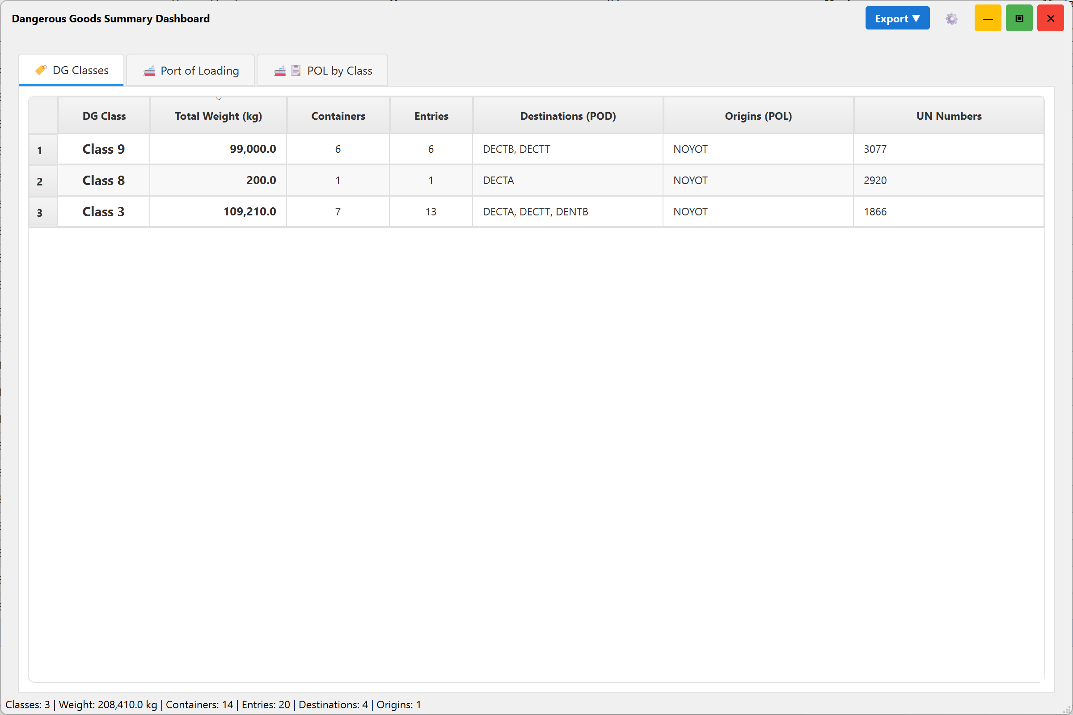Click the Origins (POL) column header
Screen dimensions: 1073x715
[x=758, y=116]
